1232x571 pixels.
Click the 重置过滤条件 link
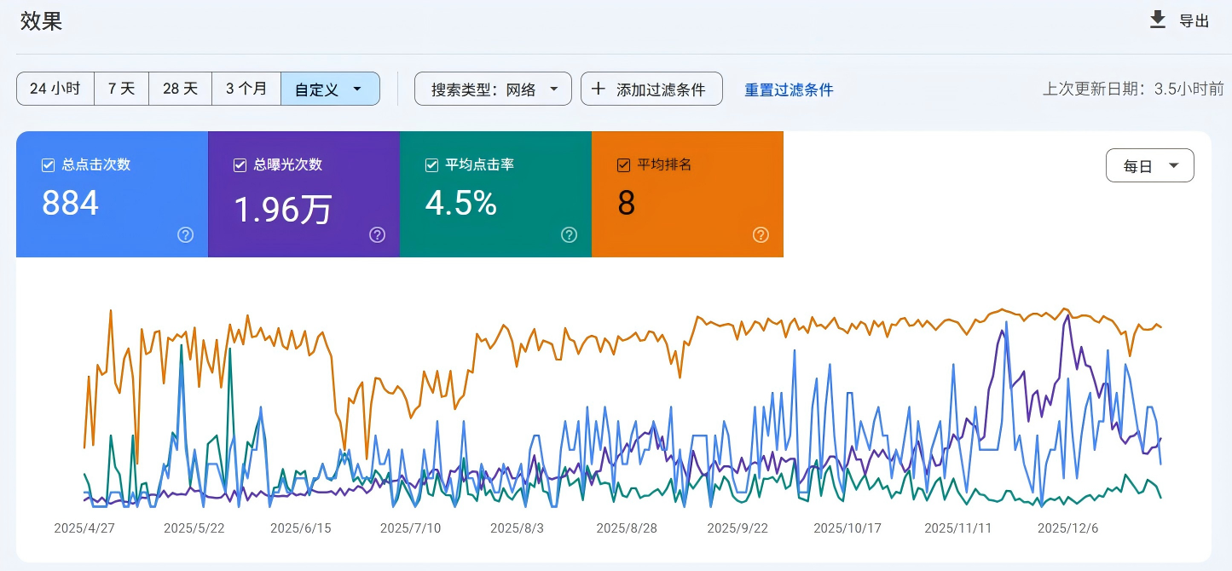789,89
